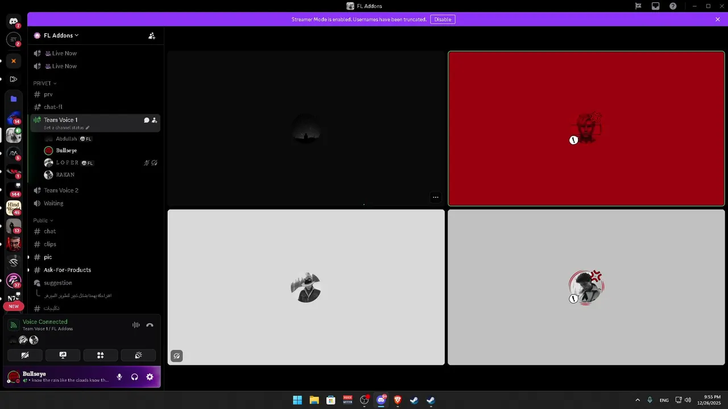Viewport: 728px width, 409px height.
Task: Open Discord direct messages home icon
Action: (x=14, y=22)
